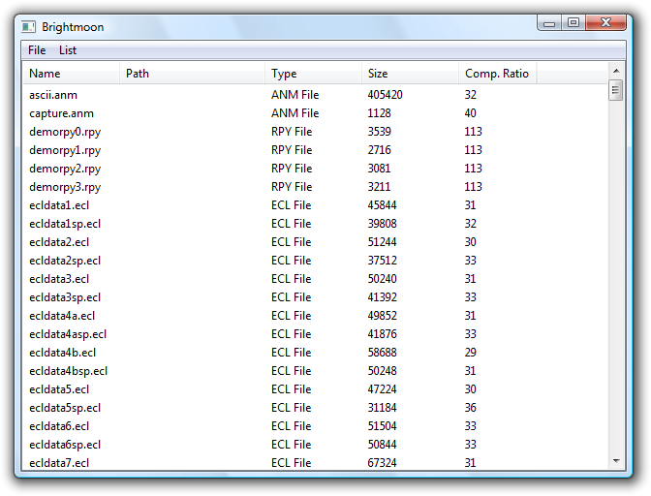The width and height of the screenshot is (651, 496).
Task: Click size value 3539
Action: click(379, 132)
